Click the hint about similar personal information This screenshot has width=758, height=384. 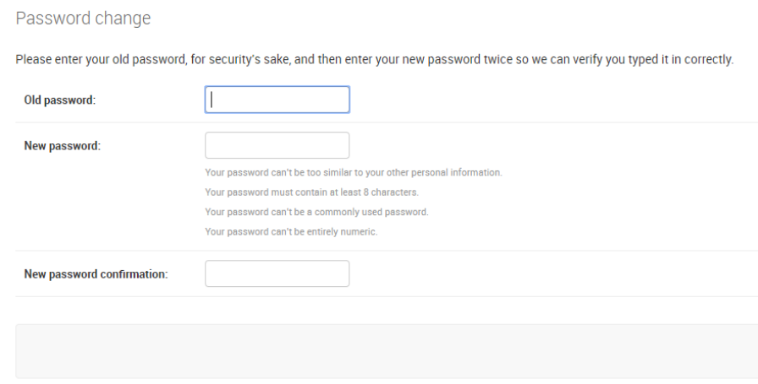(x=353, y=172)
